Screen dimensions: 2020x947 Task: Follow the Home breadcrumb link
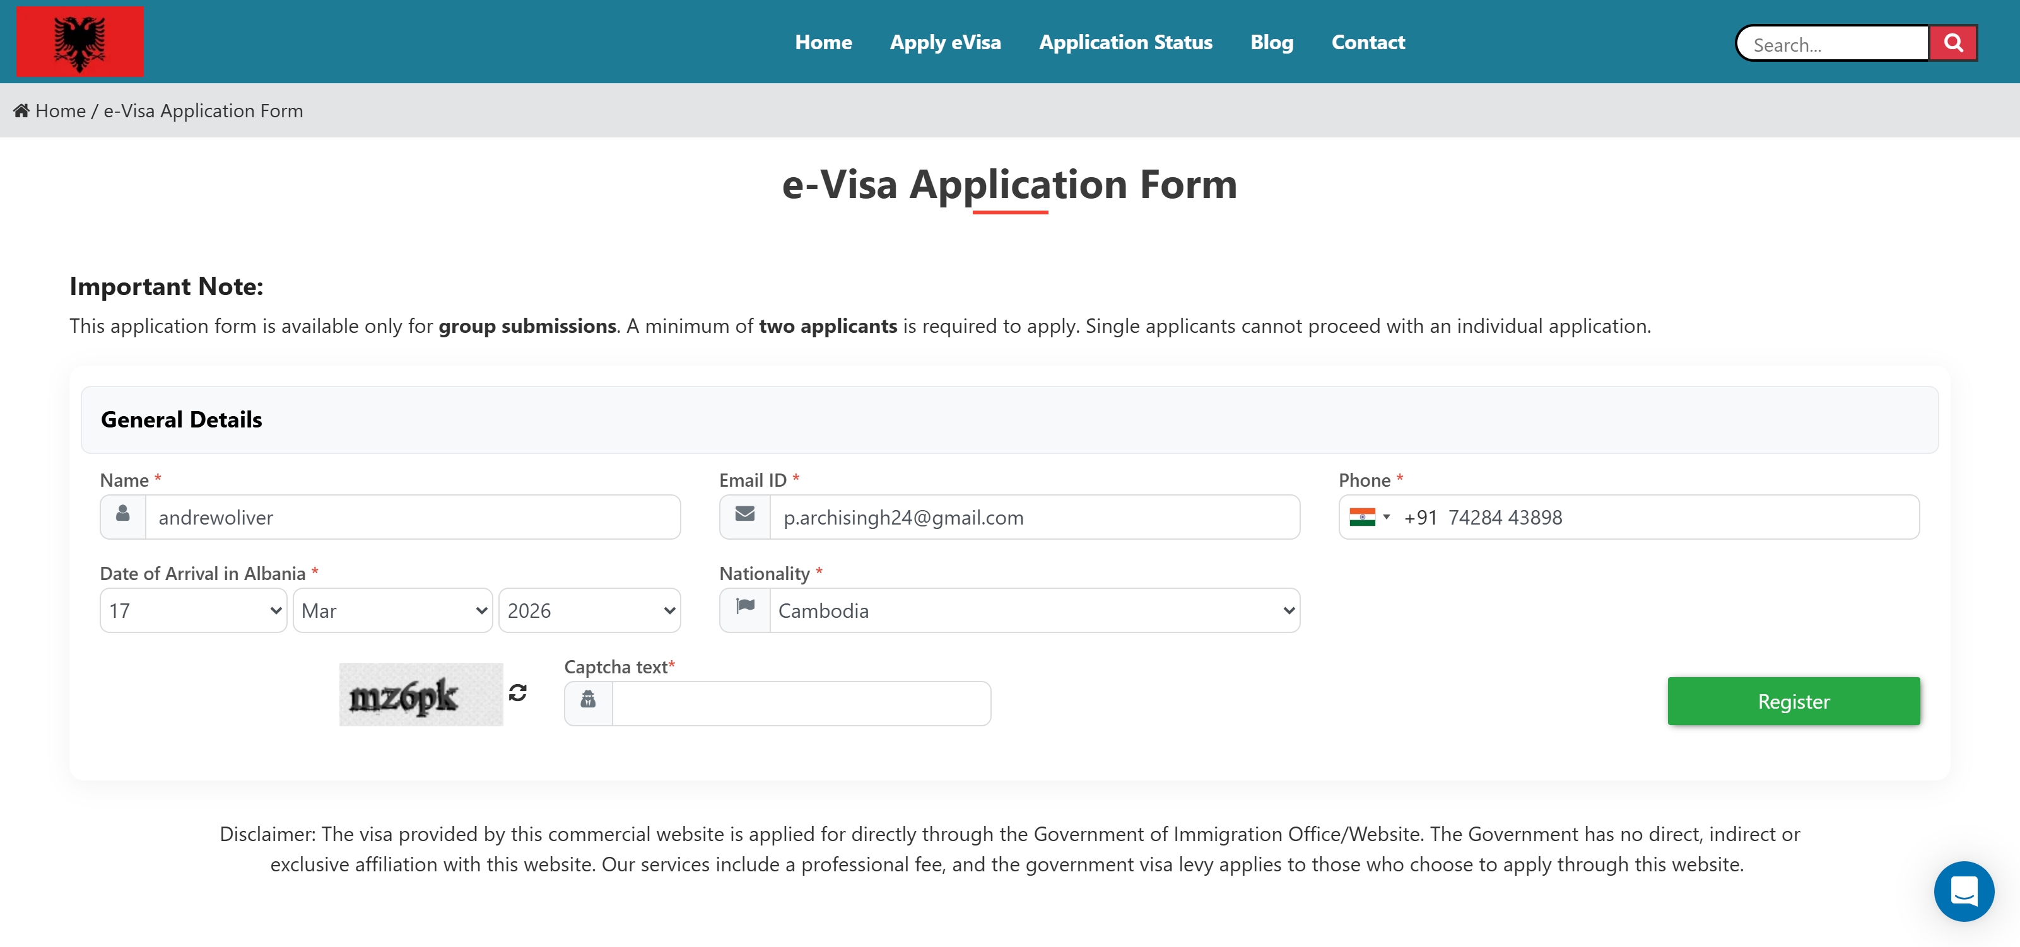click(x=61, y=110)
